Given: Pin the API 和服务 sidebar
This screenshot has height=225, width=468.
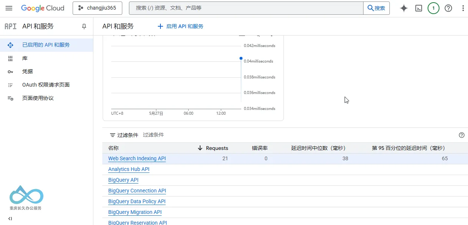Looking at the screenshot, I should click(84, 26).
